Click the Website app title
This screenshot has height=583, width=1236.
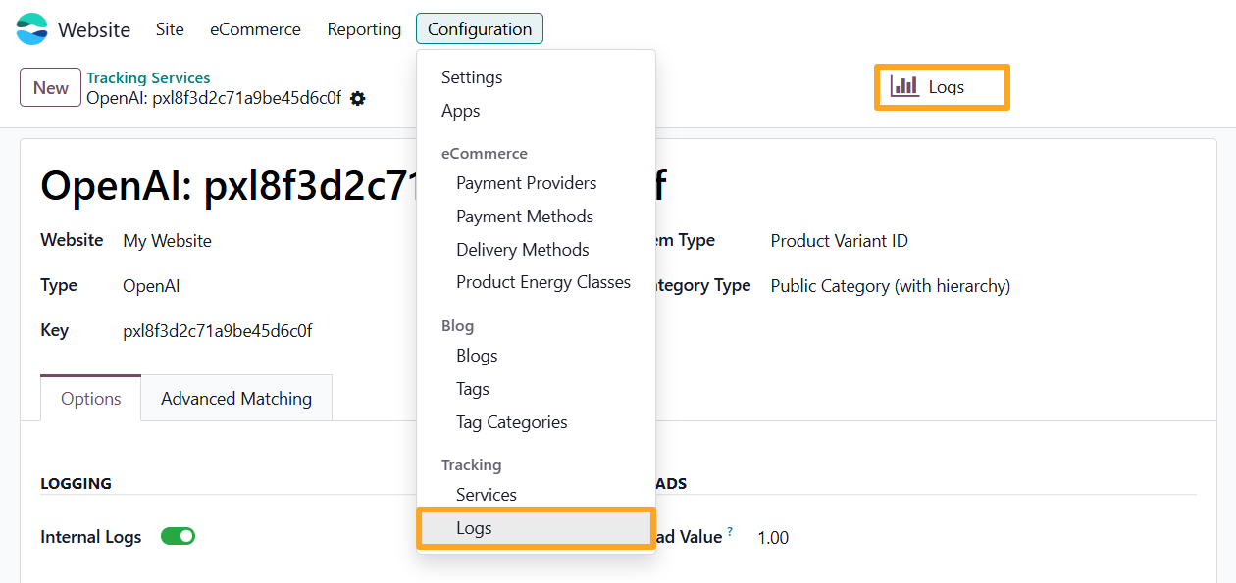tap(94, 29)
